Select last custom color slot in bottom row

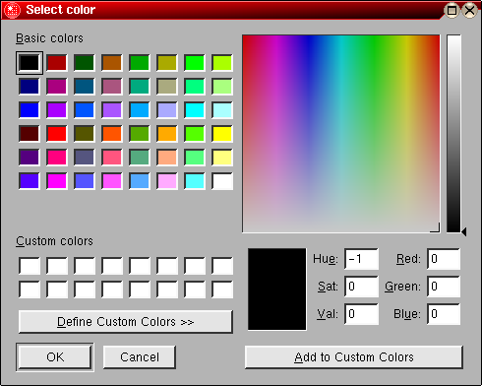tap(222, 289)
